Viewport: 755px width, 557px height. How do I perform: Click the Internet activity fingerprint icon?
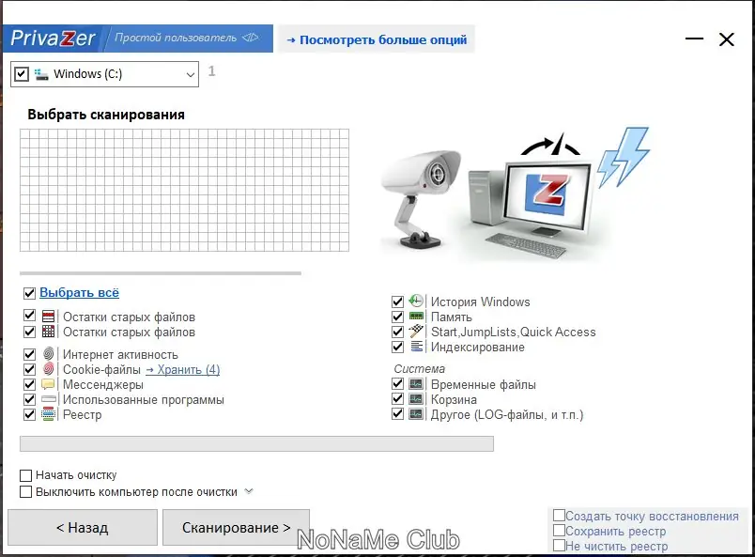tap(48, 354)
